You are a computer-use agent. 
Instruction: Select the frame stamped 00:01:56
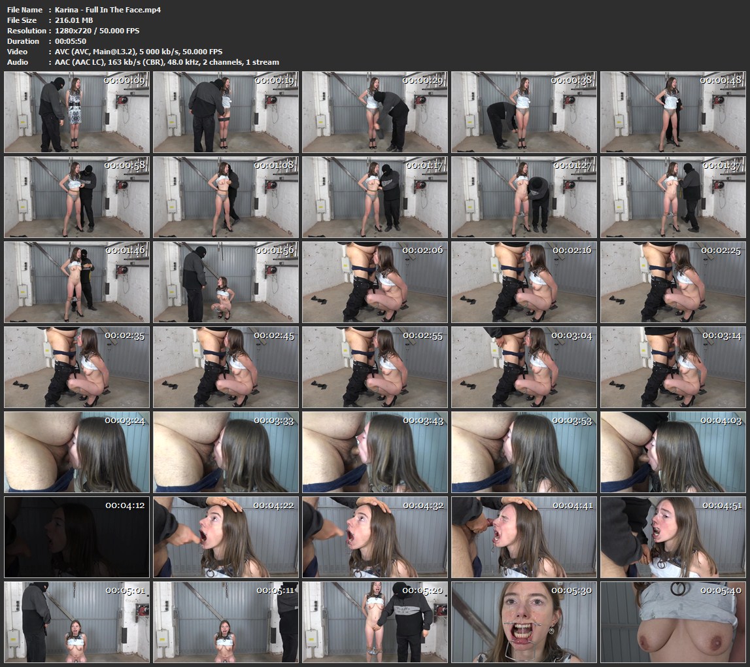click(226, 282)
